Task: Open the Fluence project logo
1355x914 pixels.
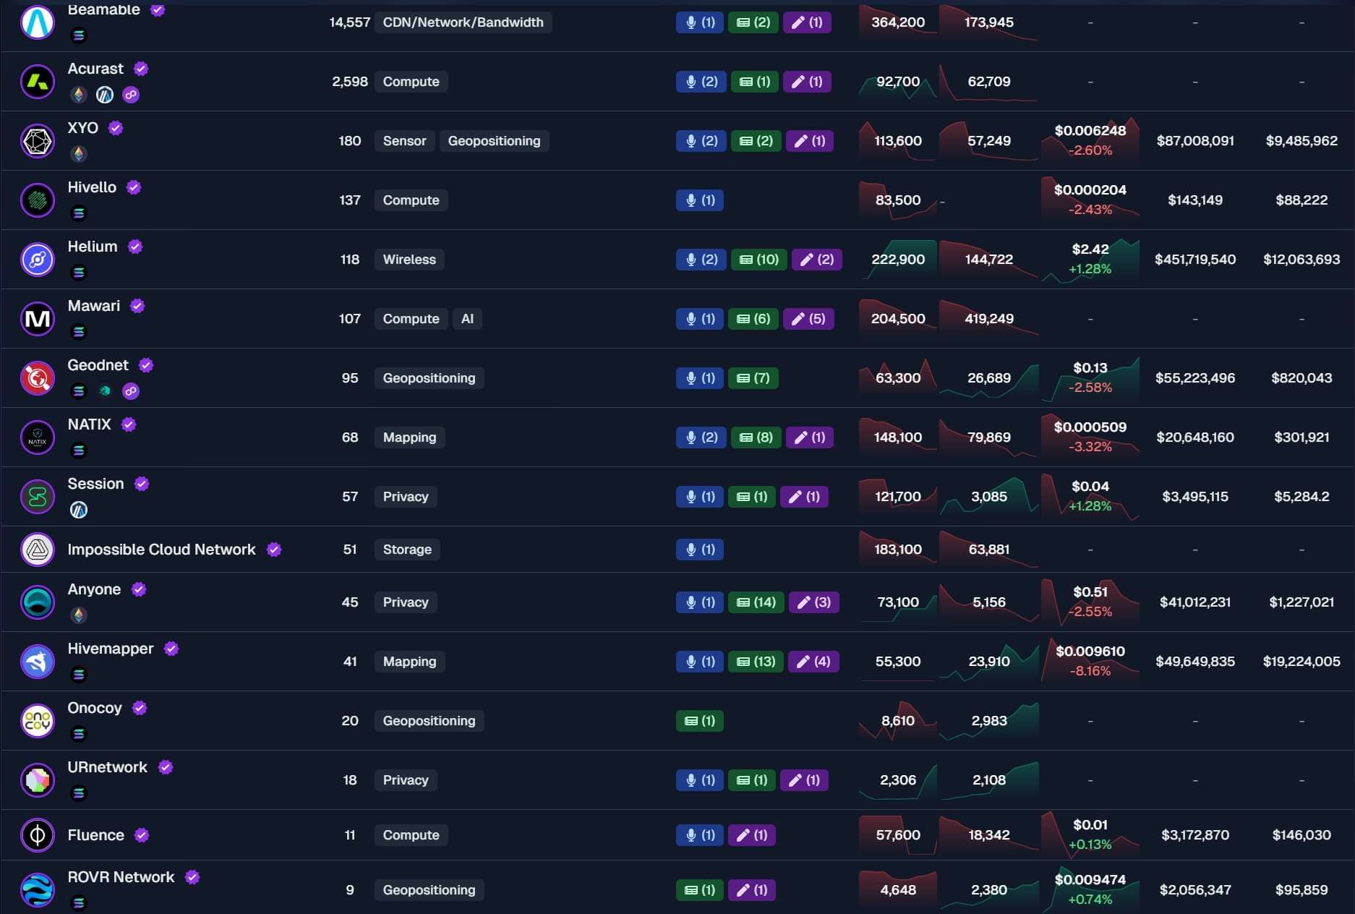Action: coord(38,834)
